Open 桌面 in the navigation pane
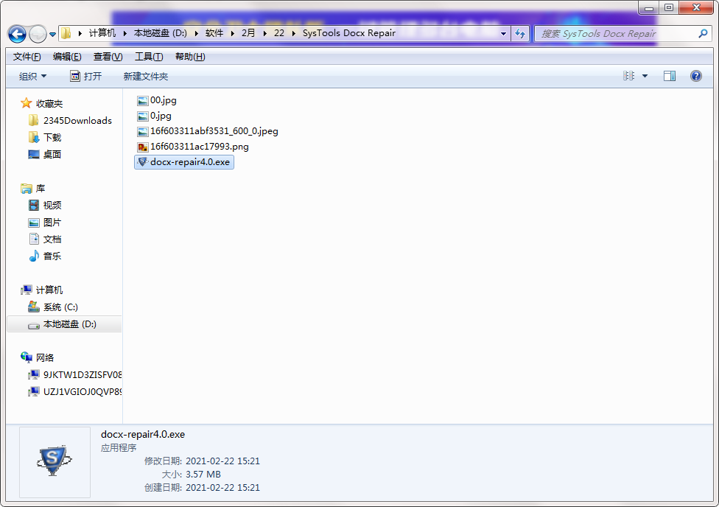Viewport: 719px width, 507px height. (x=52, y=155)
